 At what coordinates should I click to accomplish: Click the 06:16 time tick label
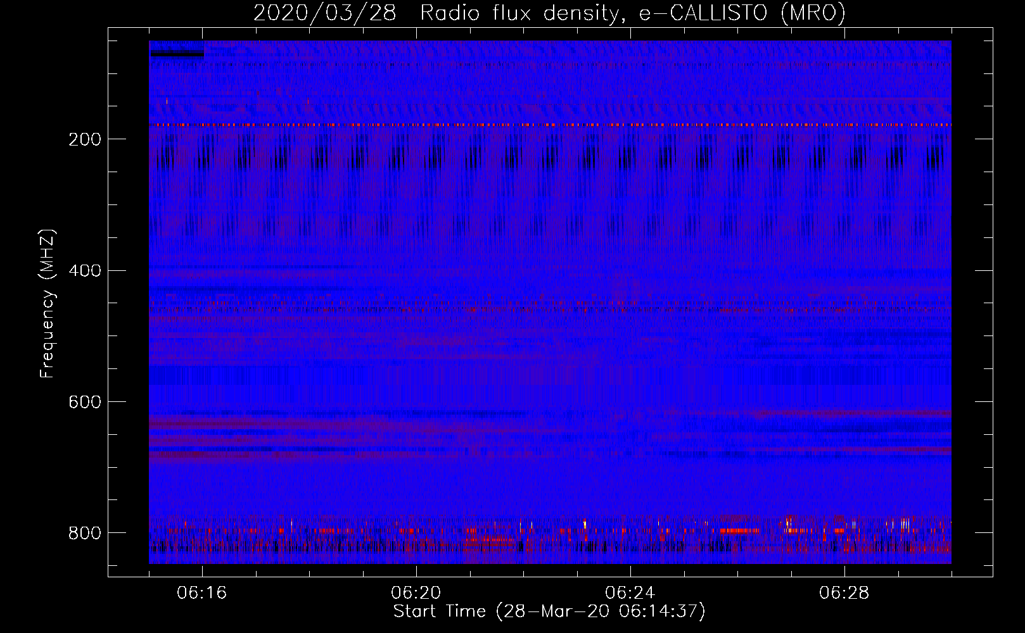202,593
